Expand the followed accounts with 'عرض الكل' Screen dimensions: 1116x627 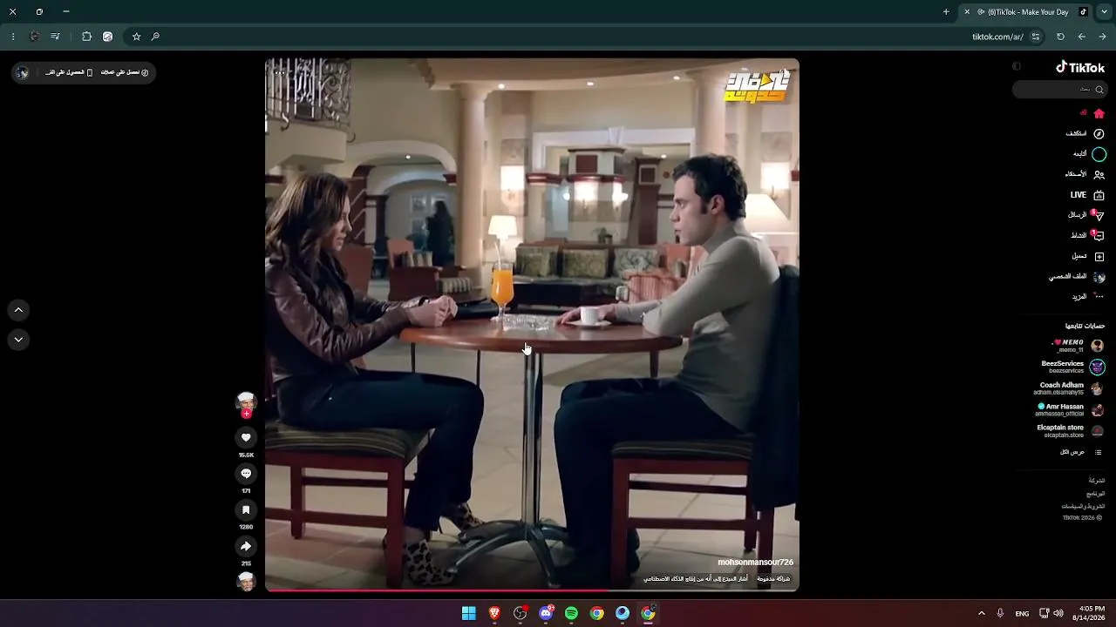1081,452
